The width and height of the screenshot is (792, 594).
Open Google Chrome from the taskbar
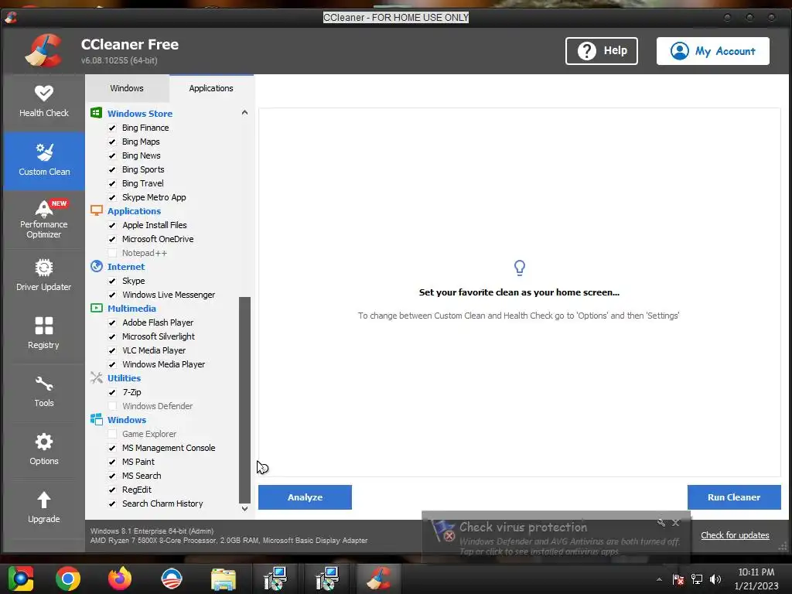pyautogui.click(x=68, y=579)
